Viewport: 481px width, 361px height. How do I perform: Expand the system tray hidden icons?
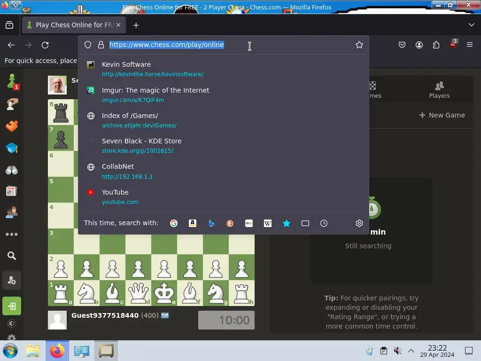[411, 351]
